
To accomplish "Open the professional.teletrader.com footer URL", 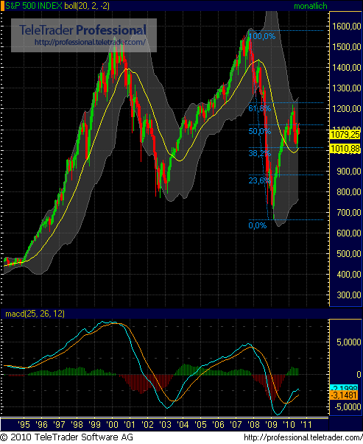I will pos(303,438).
